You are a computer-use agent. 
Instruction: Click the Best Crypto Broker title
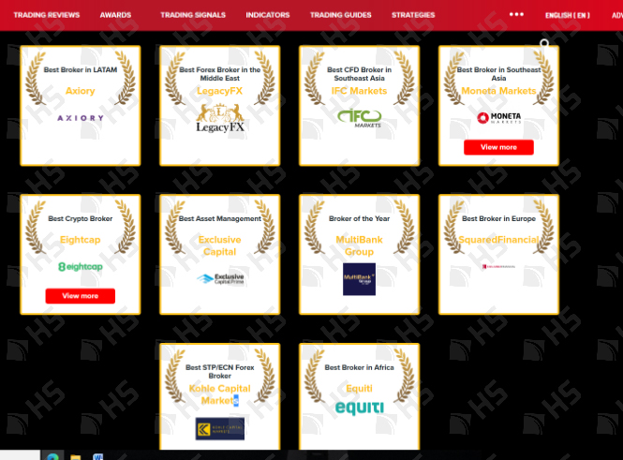click(81, 219)
